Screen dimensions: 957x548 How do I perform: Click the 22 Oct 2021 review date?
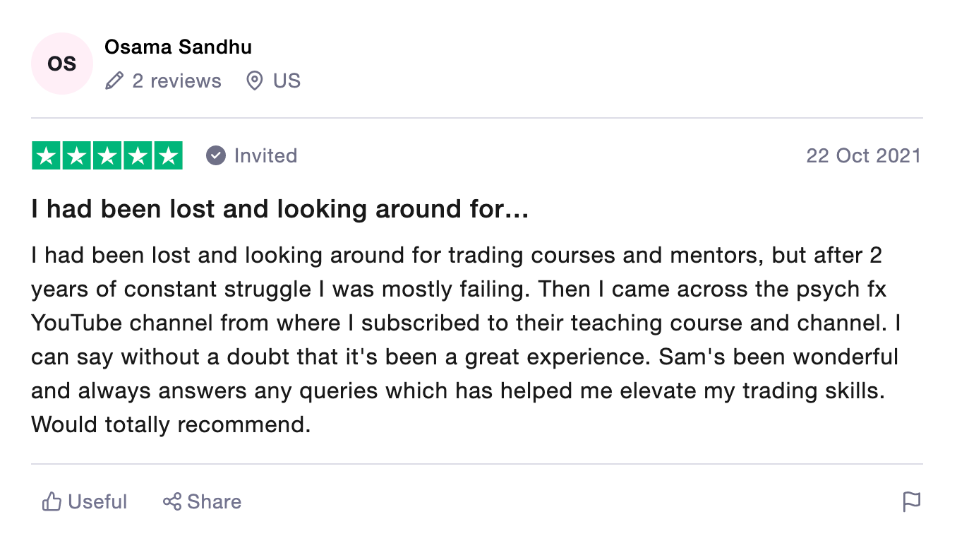pyautogui.click(x=863, y=155)
